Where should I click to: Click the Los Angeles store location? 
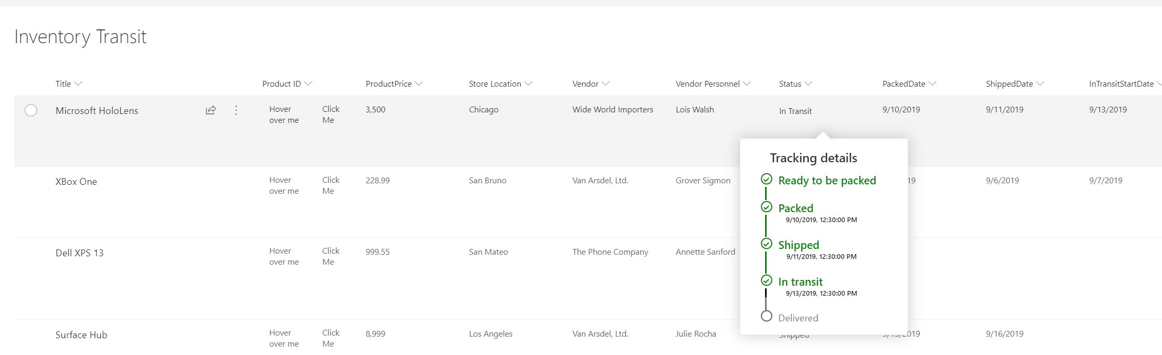click(490, 333)
